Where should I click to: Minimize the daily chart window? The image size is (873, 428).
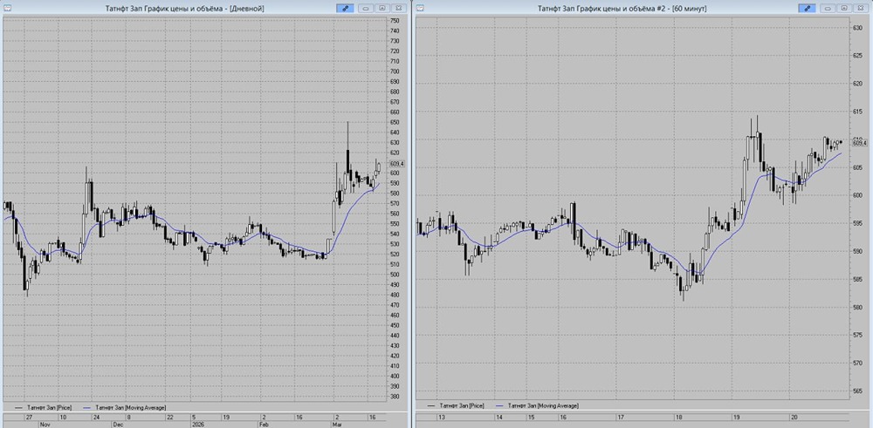[367, 9]
